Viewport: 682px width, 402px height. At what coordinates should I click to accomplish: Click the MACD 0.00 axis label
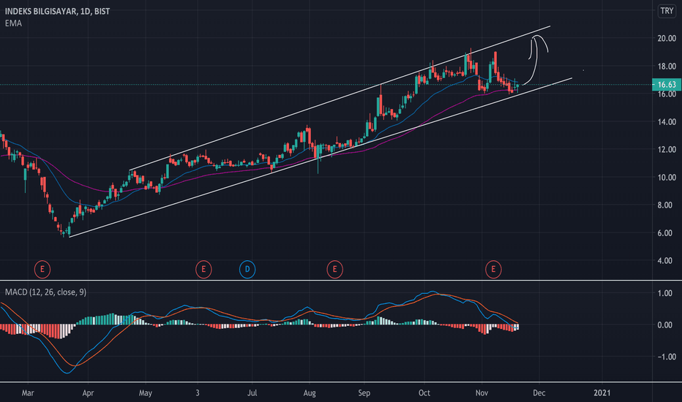[x=665, y=325]
